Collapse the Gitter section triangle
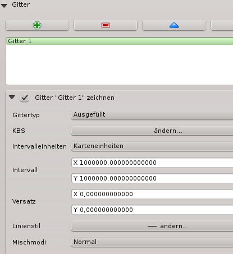The width and height of the screenshot is (233, 254). point(4,6)
